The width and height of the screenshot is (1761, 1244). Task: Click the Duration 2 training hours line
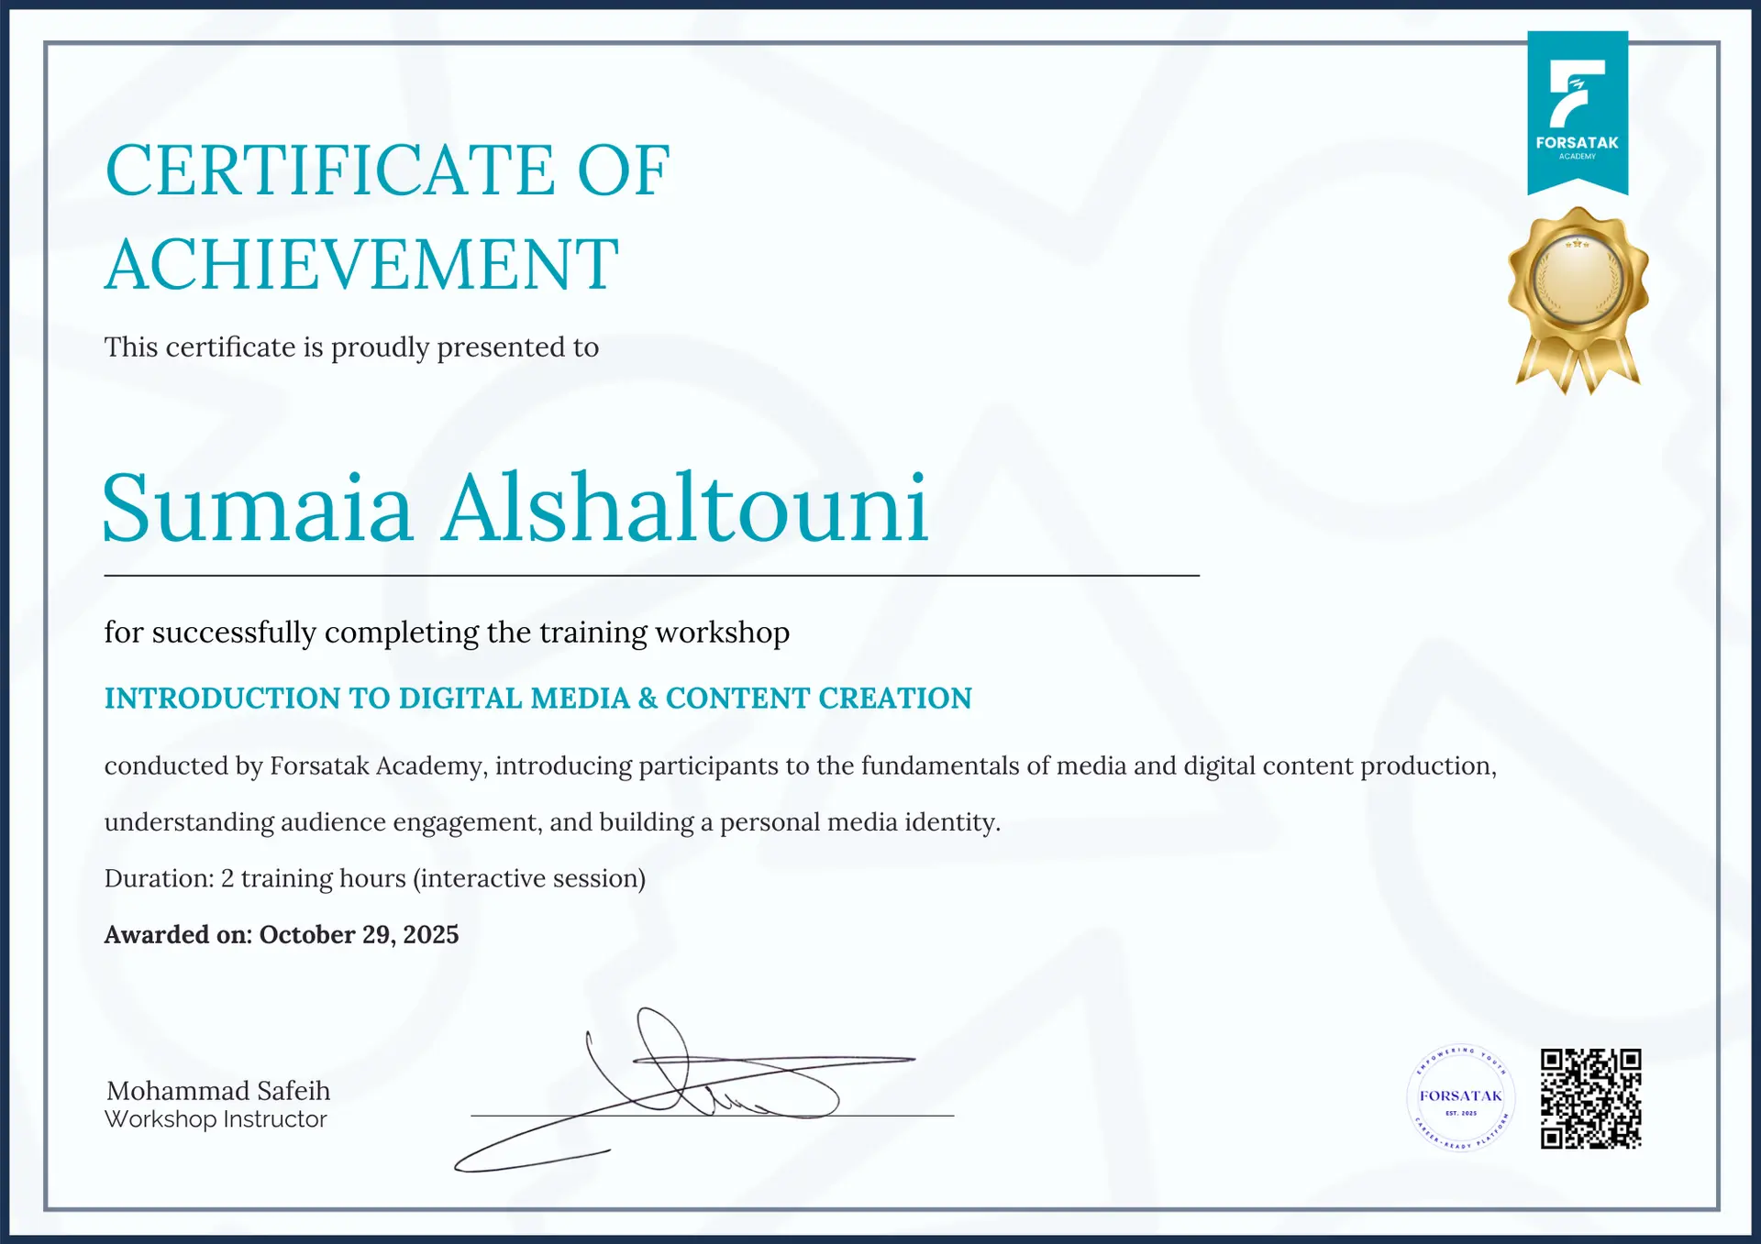[374, 878]
